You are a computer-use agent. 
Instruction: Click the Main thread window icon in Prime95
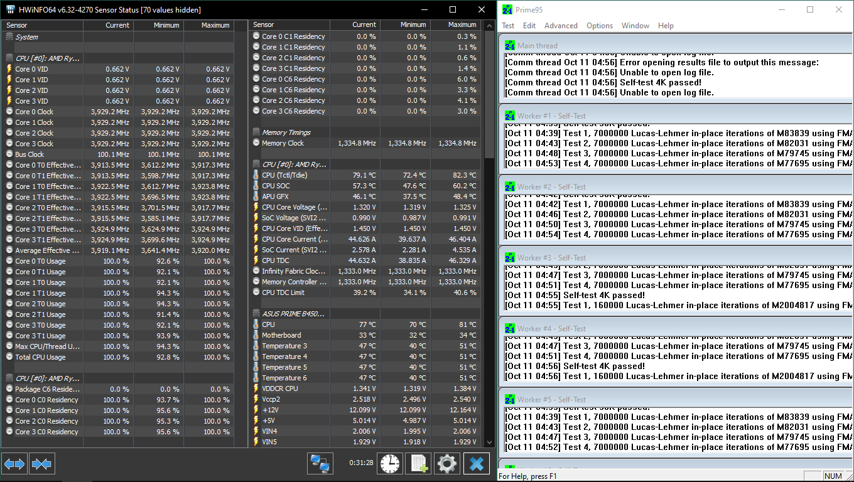coord(509,45)
